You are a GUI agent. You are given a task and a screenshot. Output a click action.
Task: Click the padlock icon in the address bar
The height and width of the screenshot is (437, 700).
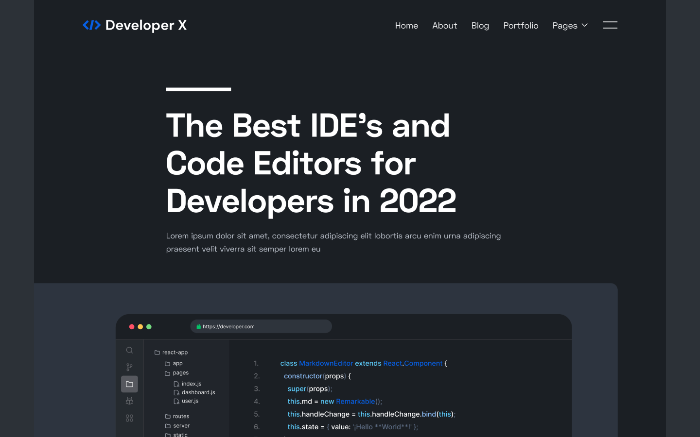coord(198,326)
